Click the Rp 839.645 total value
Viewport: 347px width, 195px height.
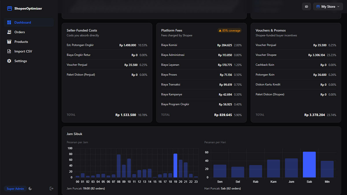click(223, 115)
